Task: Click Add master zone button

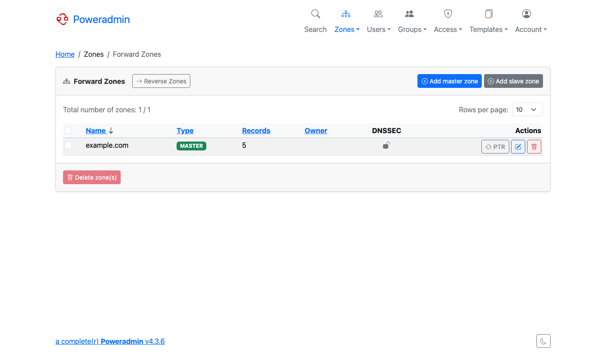Action: coord(449,81)
